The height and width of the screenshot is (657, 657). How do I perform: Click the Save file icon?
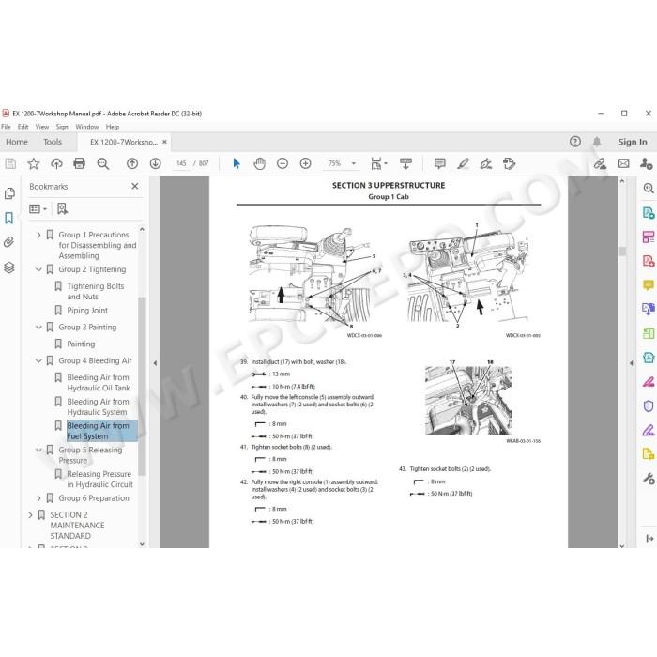(10, 163)
